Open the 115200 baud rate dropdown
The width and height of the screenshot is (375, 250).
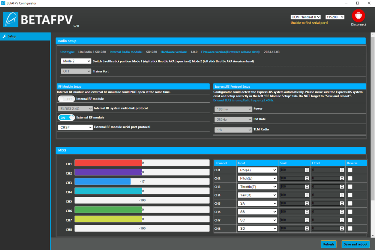[334, 17]
